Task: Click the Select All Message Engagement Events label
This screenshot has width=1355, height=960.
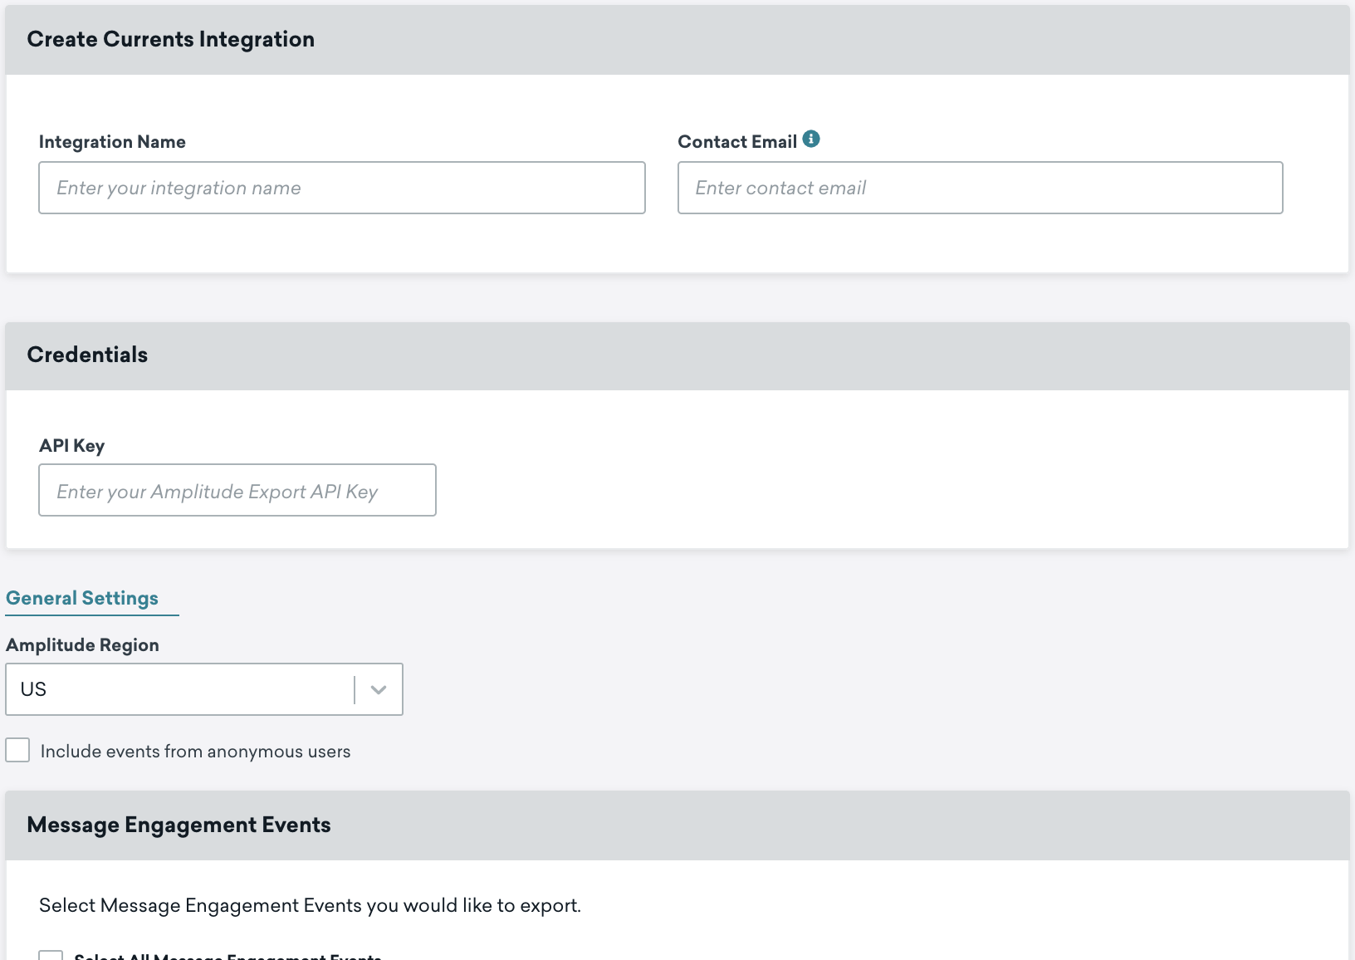Action: (227, 957)
